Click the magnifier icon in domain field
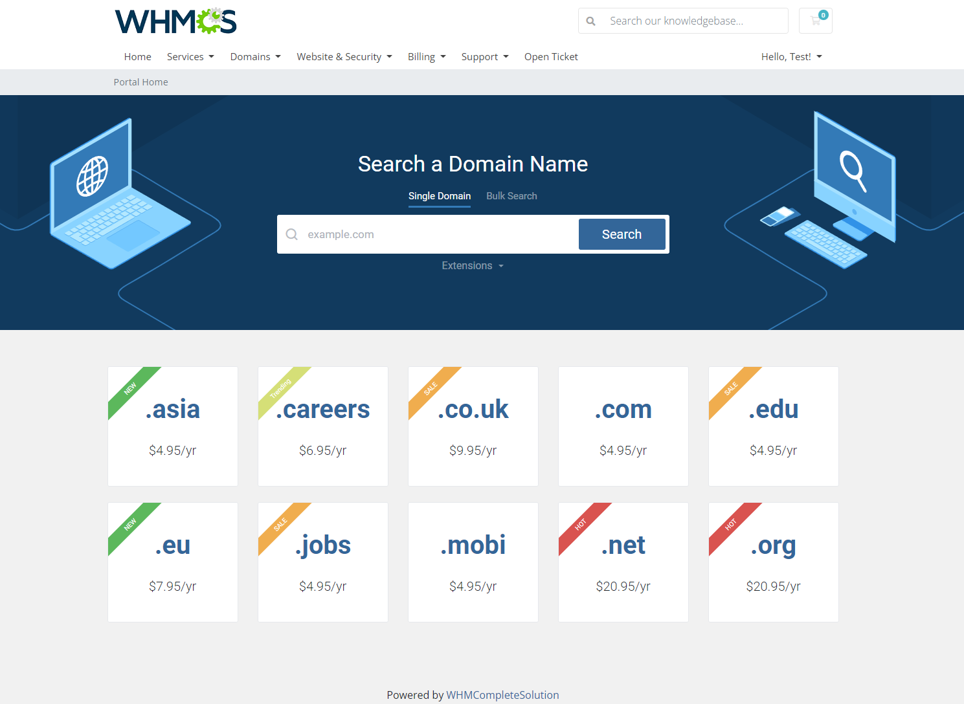The image size is (964, 704). click(292, 234)
